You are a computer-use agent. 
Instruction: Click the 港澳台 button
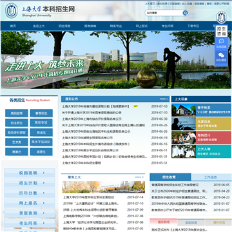pos(17,151)
